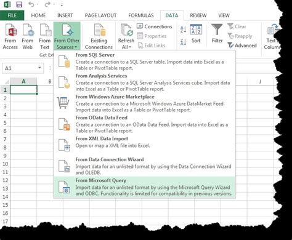Choose From SQL Server
Image resolution: width=292 pixels, height=240 pixels.
point(145,62)
